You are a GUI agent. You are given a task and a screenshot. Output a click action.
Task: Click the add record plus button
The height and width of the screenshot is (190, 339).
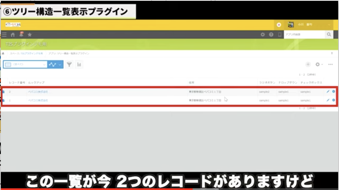point(308,65)
